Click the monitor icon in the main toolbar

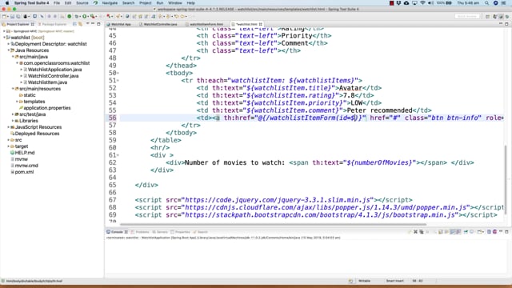[34, 16]
